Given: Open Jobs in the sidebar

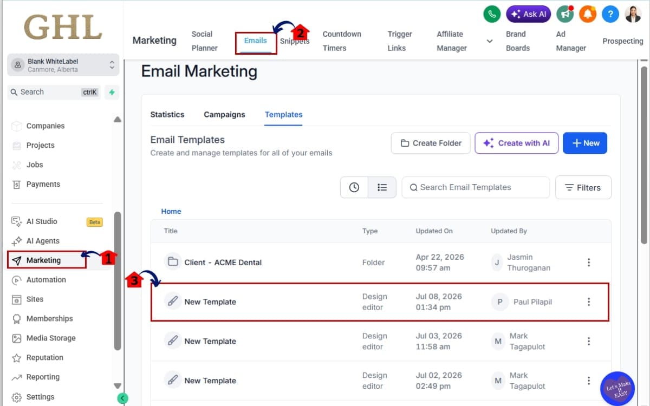Looking at the screenshot, I should (35, 165).
